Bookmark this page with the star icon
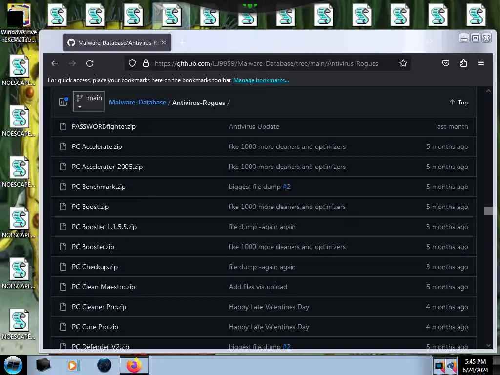 point(403,63)
